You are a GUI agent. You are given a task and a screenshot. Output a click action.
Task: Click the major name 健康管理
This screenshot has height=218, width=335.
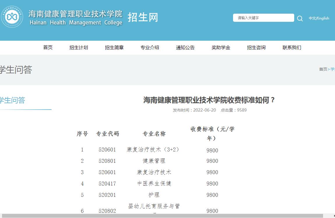[154, 161]
